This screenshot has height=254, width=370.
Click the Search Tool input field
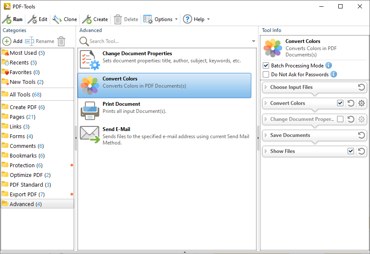coord(169,41)
